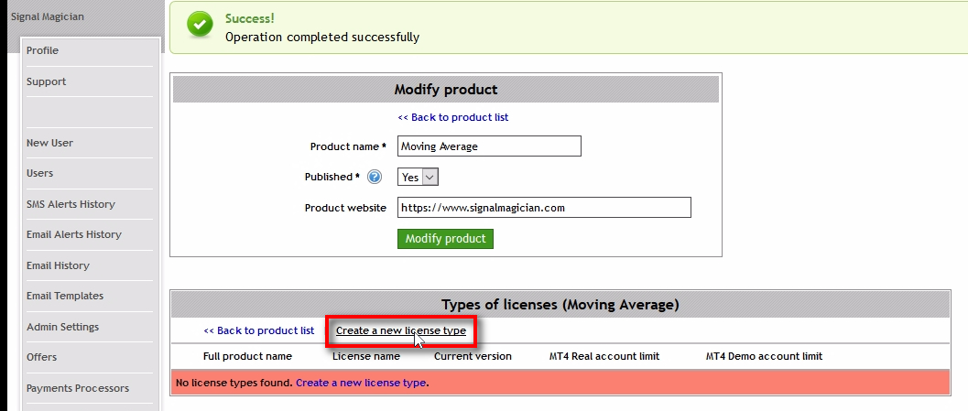Viewport: 968px width, 411px height.
Task: Open Profile in the sidebar
Action: click(x=42, y=50)
